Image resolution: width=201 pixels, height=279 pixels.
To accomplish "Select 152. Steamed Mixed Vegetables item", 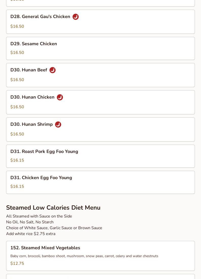I will [100, 256].
